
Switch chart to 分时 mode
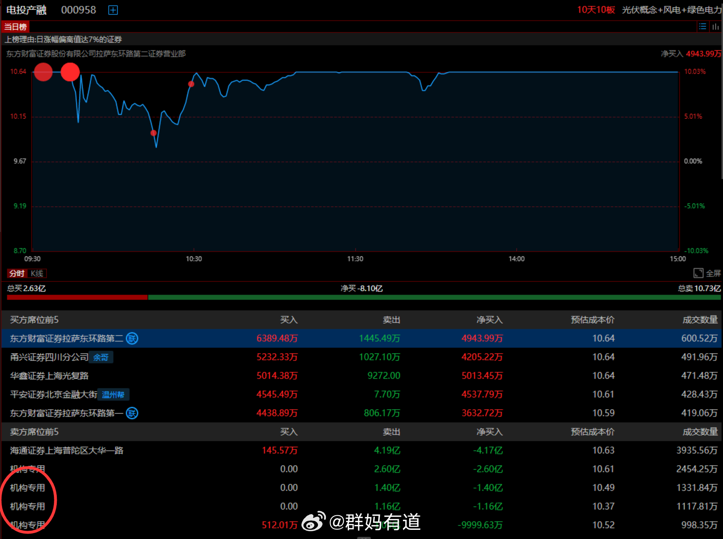click(17, 273)
